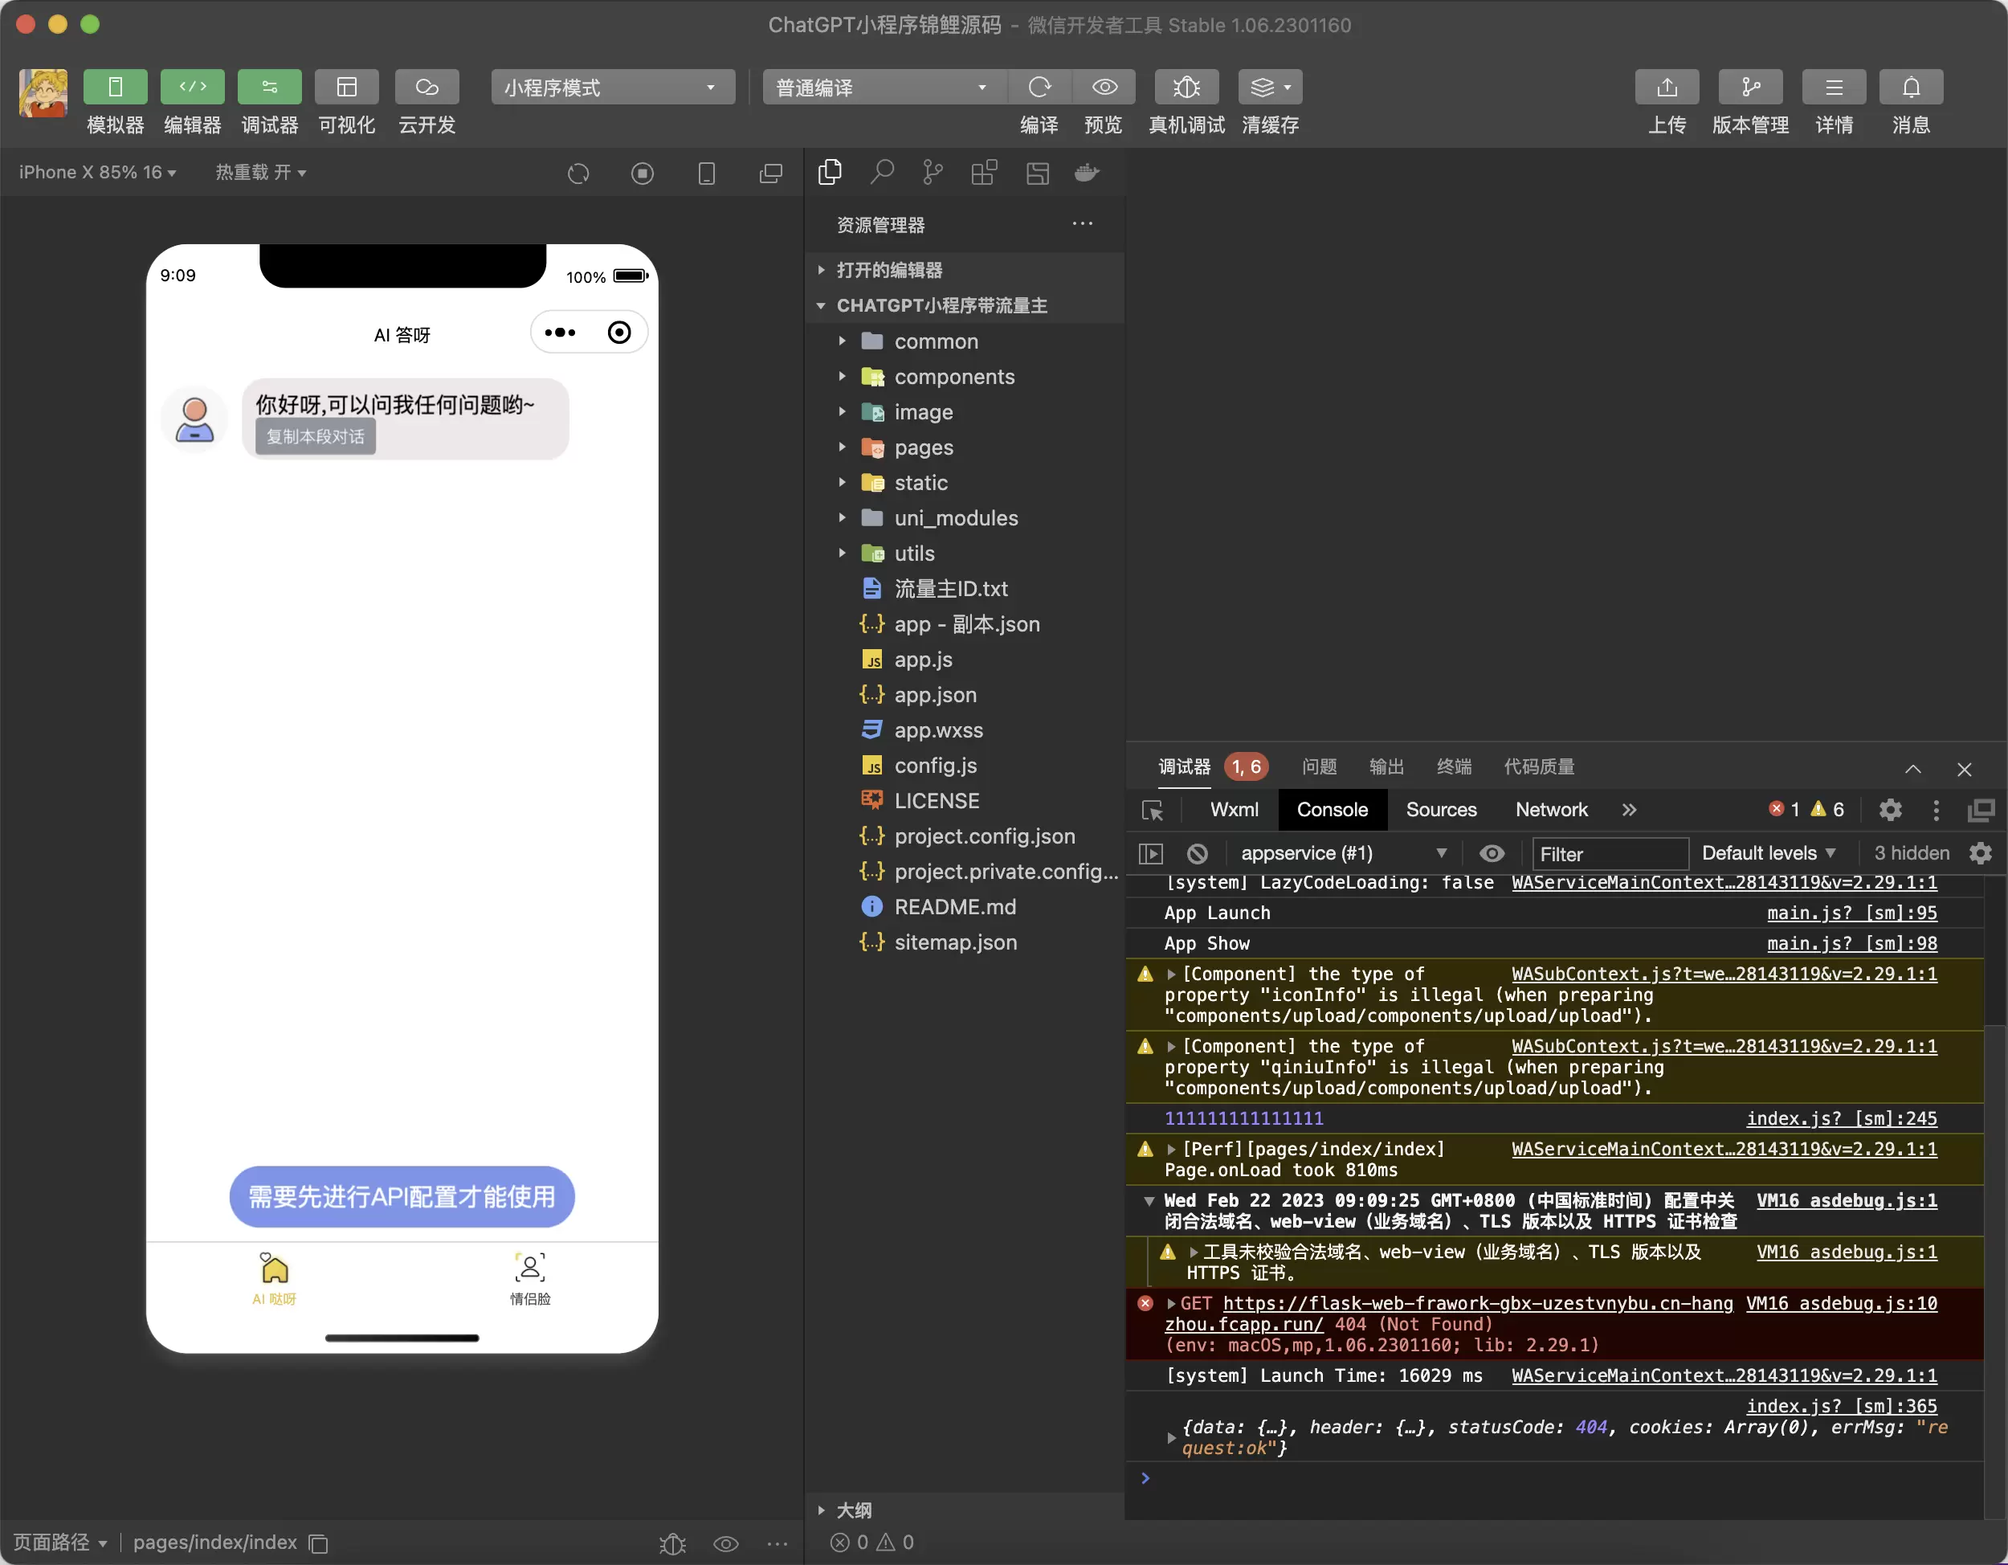
Task: Collapse the debugger panel upward chevron
Action: [x=1912, y=768]
